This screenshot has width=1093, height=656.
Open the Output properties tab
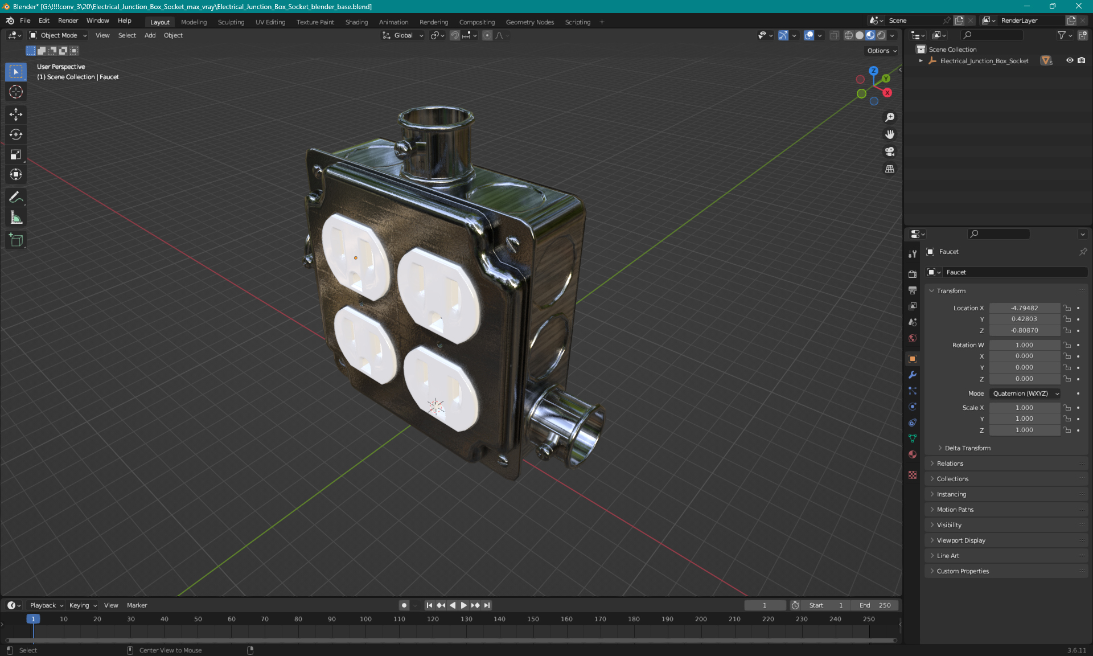point(913,290)
